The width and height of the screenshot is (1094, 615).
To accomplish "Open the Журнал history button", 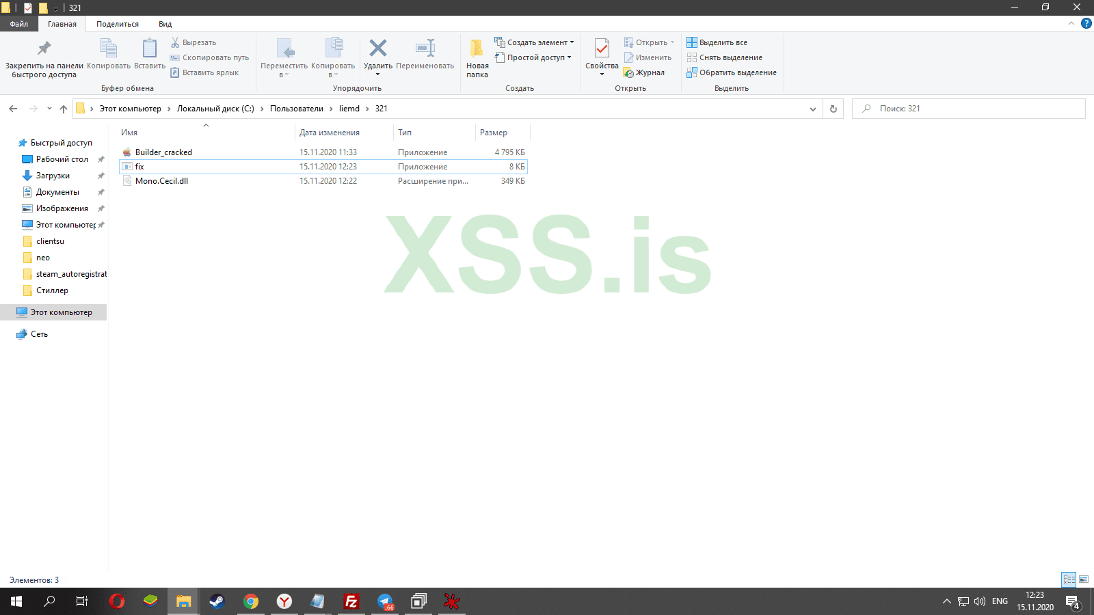I will coord(644,72).
